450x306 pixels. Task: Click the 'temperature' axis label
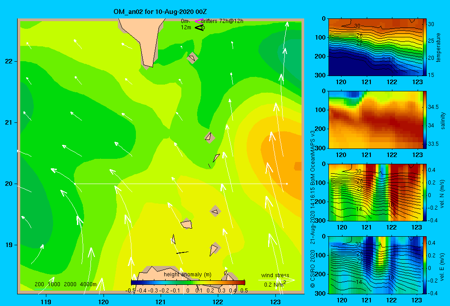(x=438, y=47)
